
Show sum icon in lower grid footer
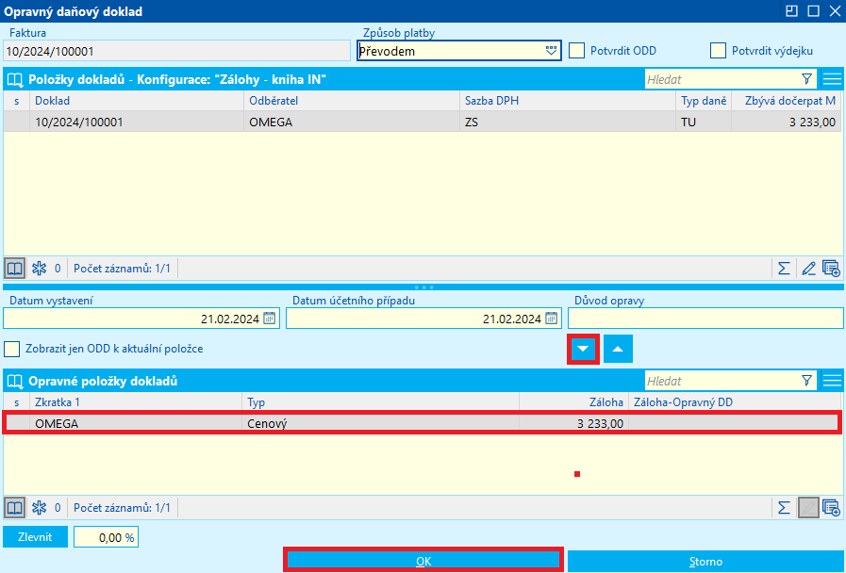pos(784,507)
